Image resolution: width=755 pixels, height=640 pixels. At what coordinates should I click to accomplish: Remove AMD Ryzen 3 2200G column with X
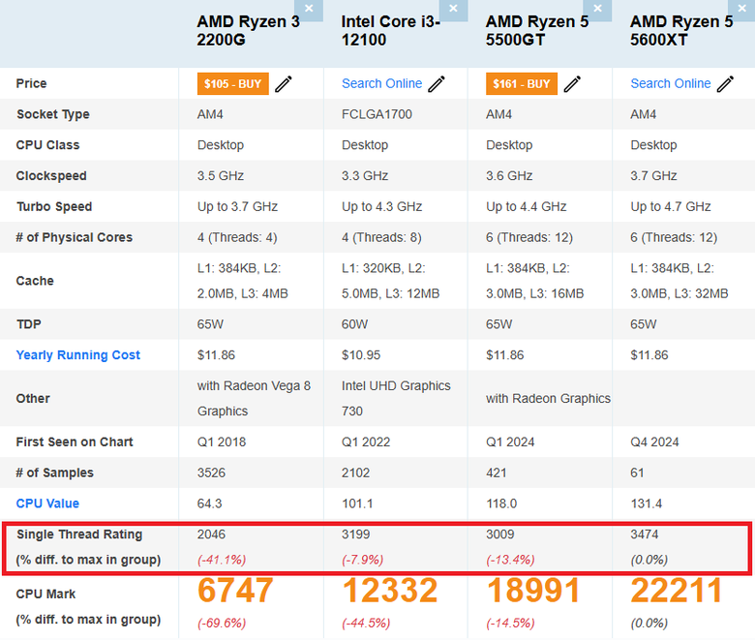click(x=309, y=9)
